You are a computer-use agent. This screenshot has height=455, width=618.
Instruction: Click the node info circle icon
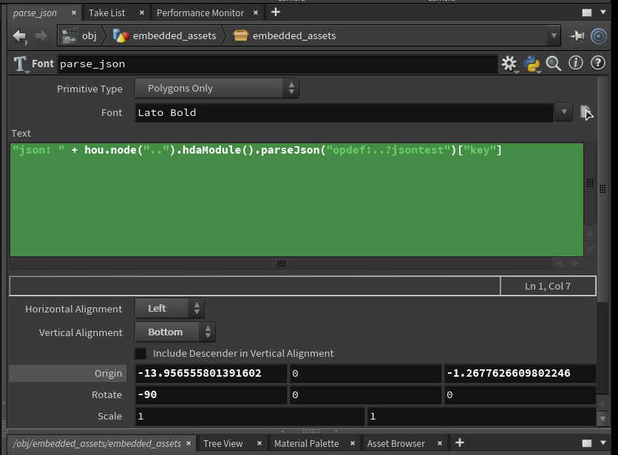point(576,64)
